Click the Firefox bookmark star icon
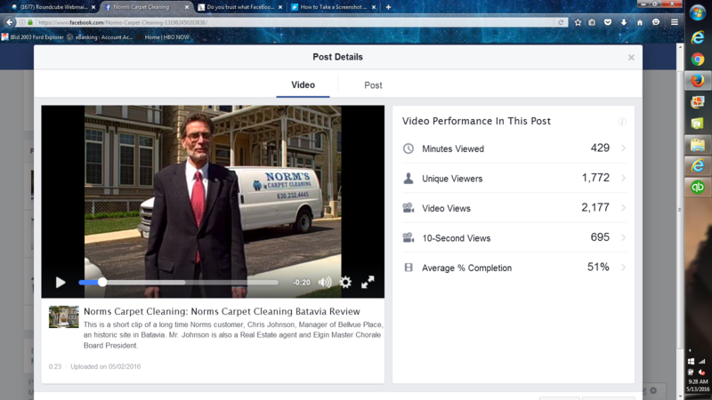 point(578,22)
